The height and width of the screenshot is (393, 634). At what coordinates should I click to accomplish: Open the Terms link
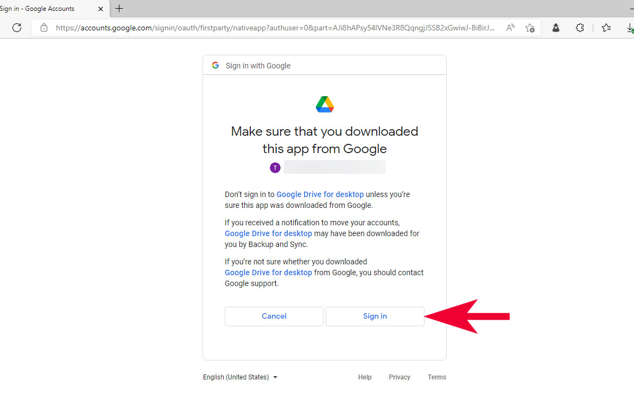pos(436,377)
